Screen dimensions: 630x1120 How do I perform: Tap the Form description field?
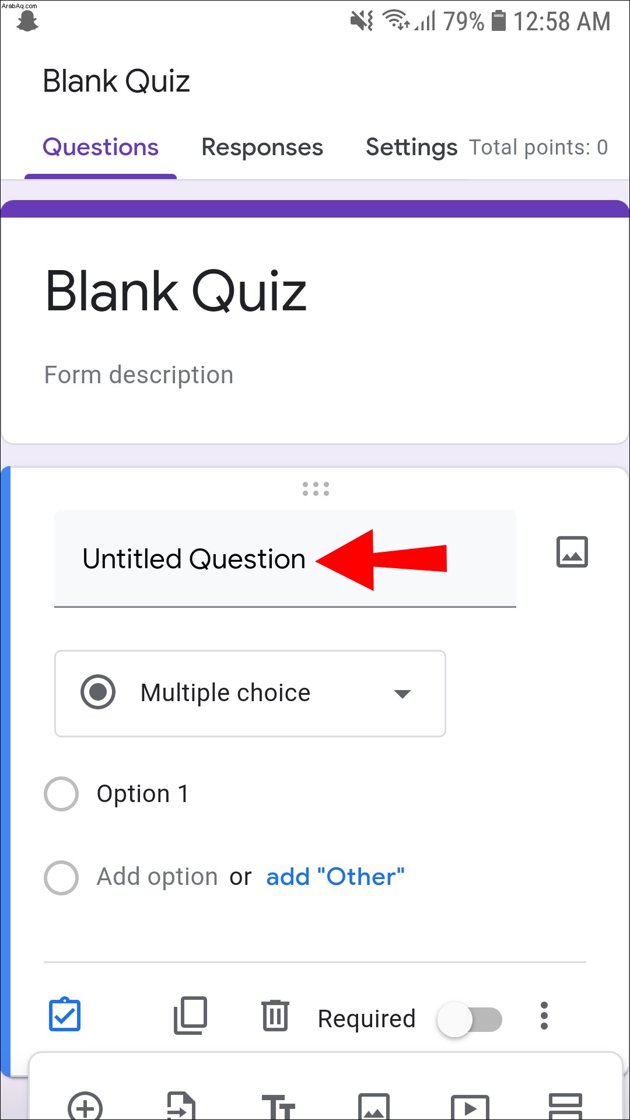139,375
